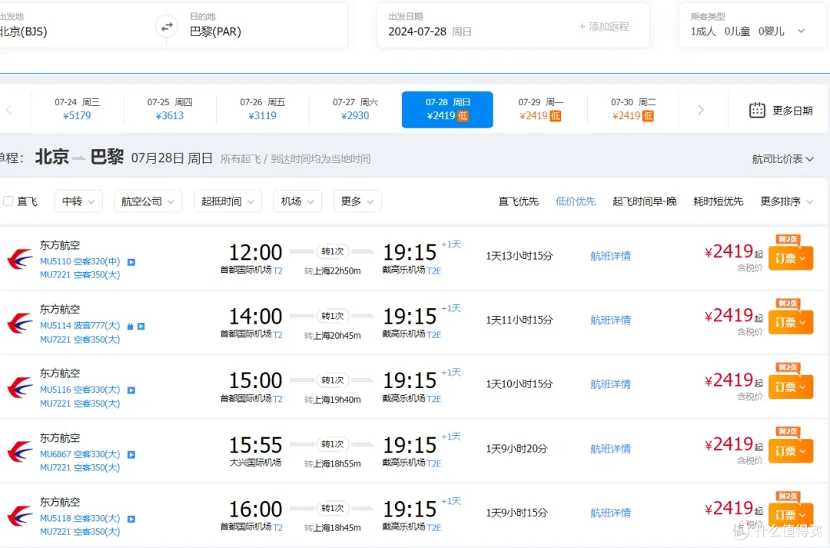Screen dimensions: 830x548
Task: Sort by 低价优先
Action: (576, 201)
